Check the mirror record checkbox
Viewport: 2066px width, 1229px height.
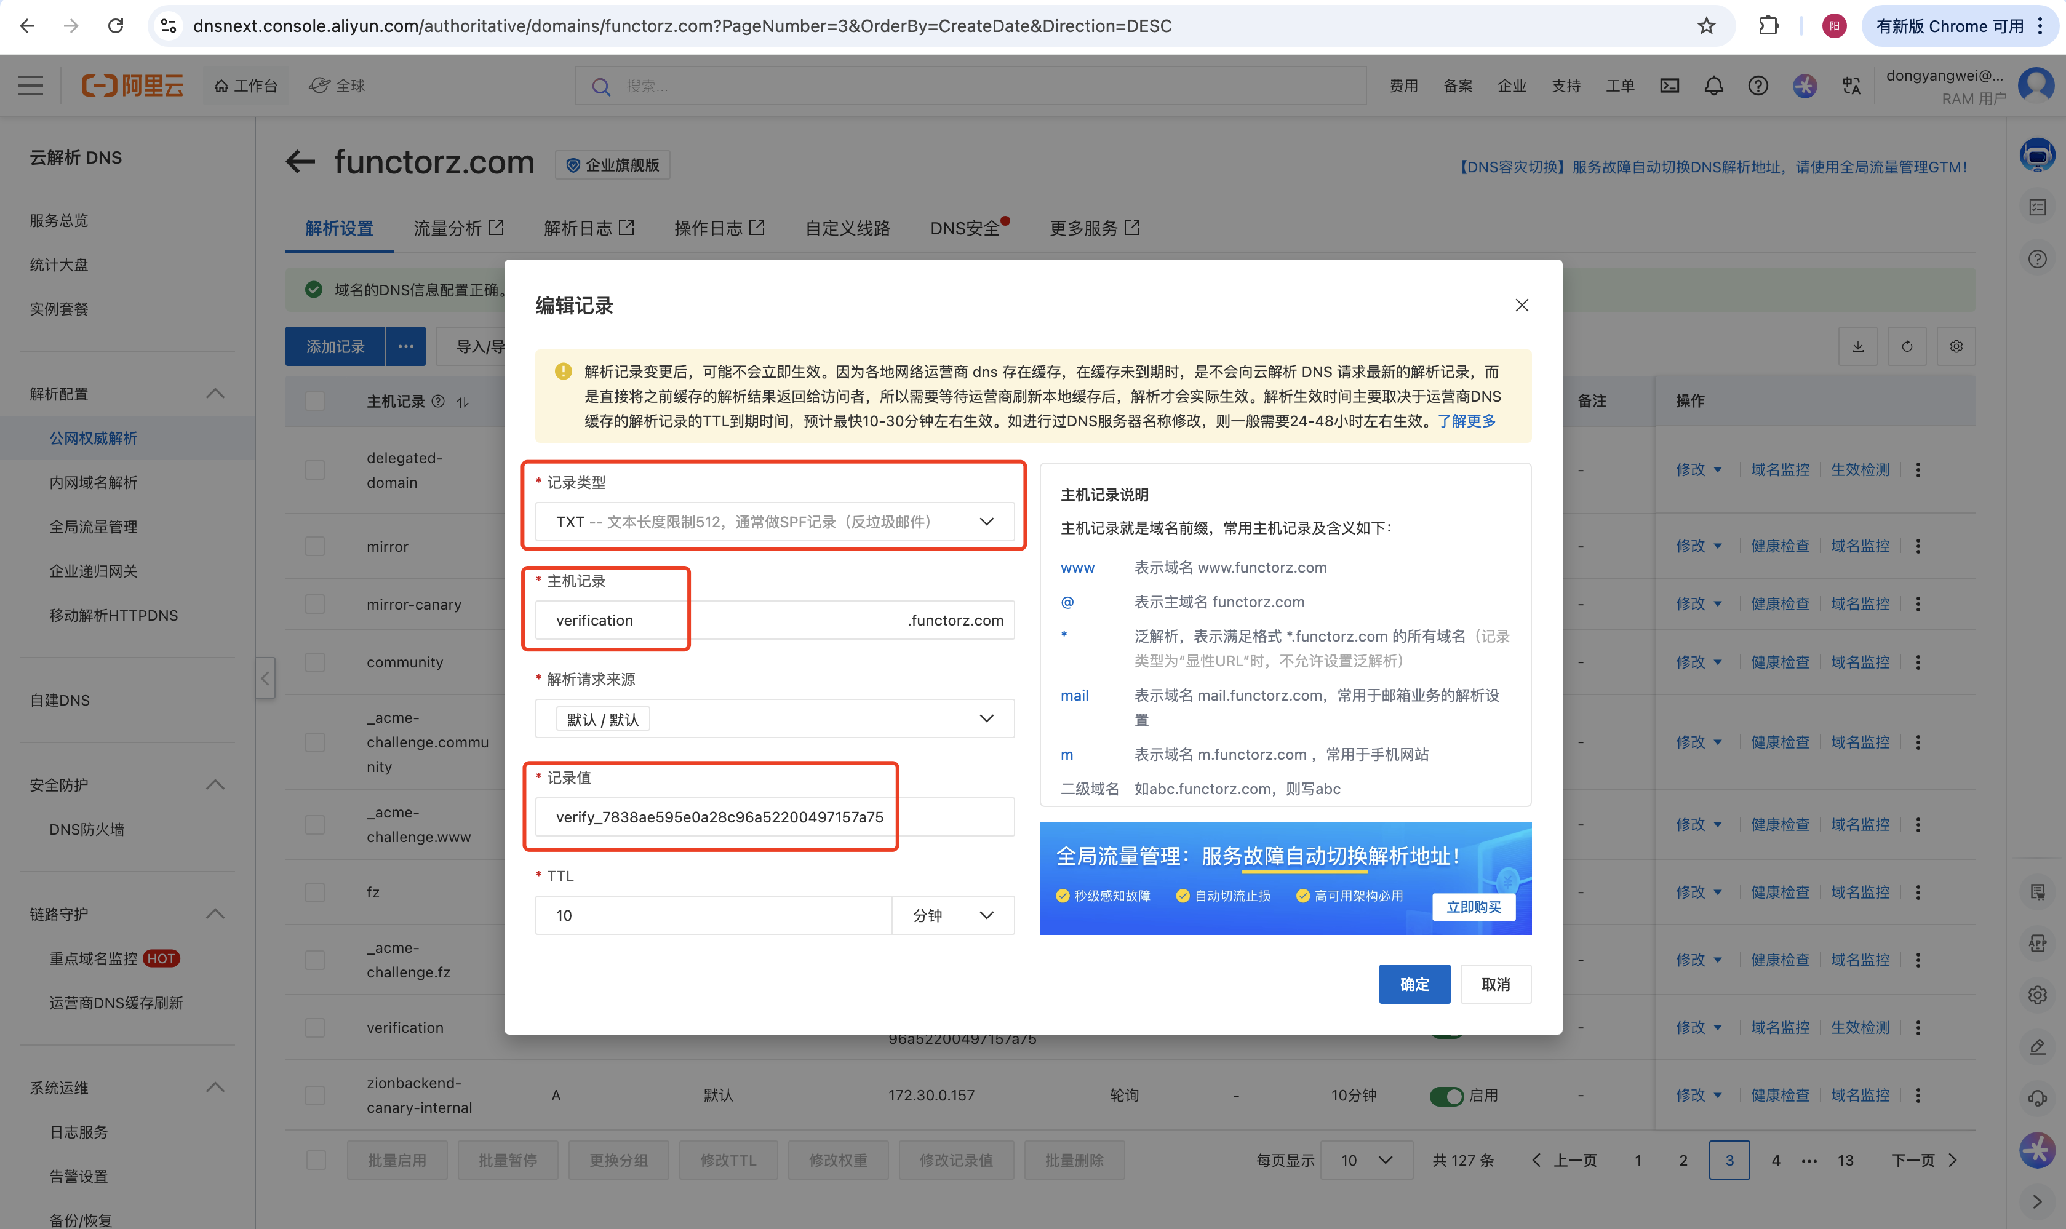(x=315, y=547)
